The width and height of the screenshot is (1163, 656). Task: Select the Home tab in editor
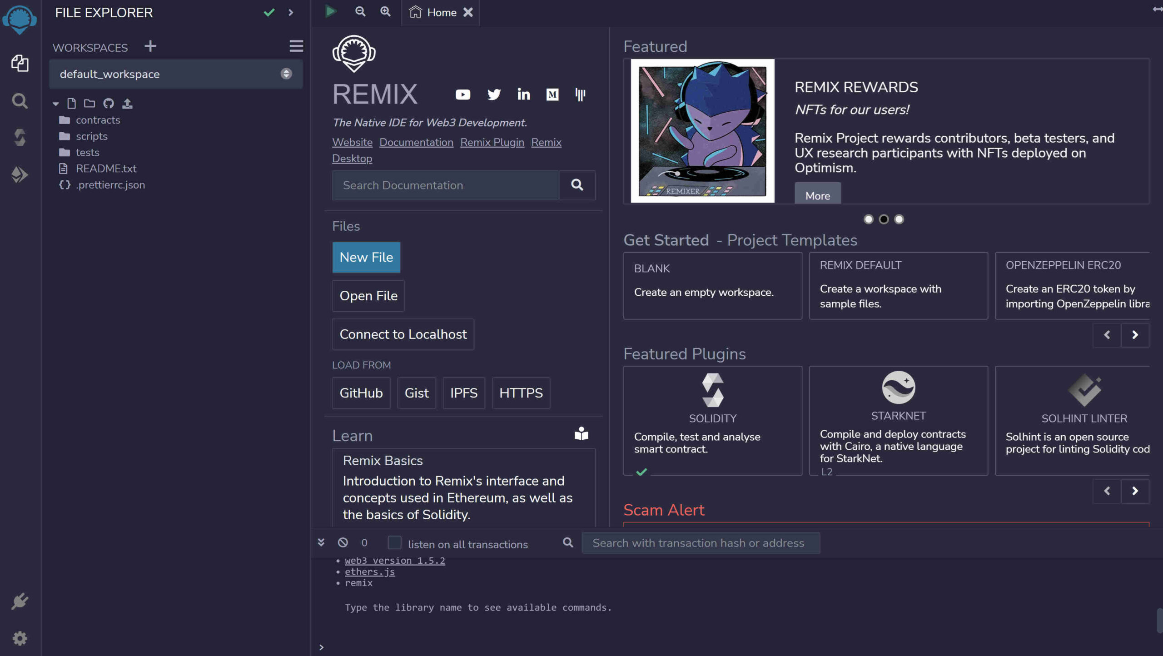441,13
